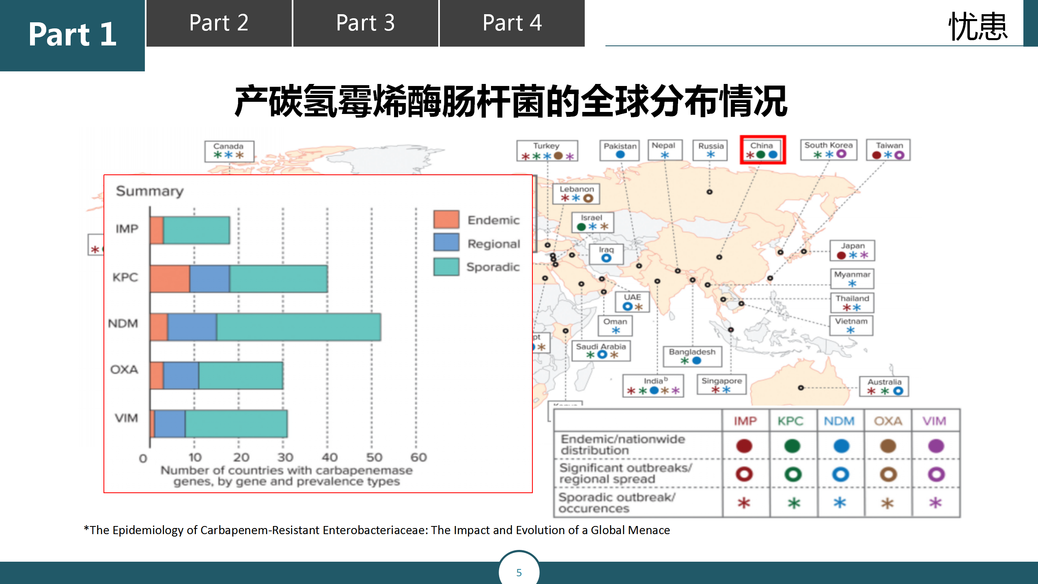Screen dimensions: 1038x584
Task: Click the NDM bar in Summary chart
Action: (x=266, y=327)
